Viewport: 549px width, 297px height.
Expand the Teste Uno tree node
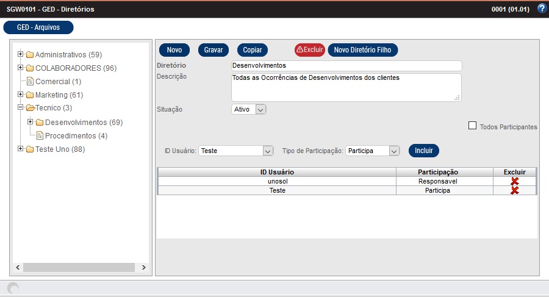[20, 149]
